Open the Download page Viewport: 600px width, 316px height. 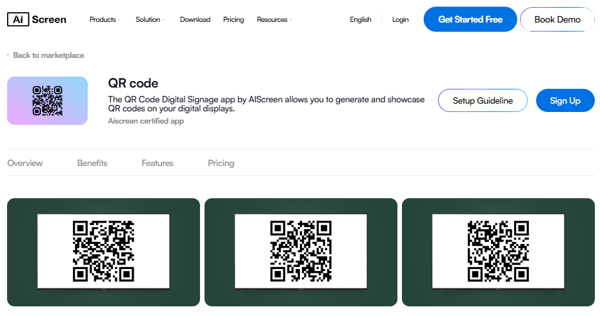coord(195,19)
